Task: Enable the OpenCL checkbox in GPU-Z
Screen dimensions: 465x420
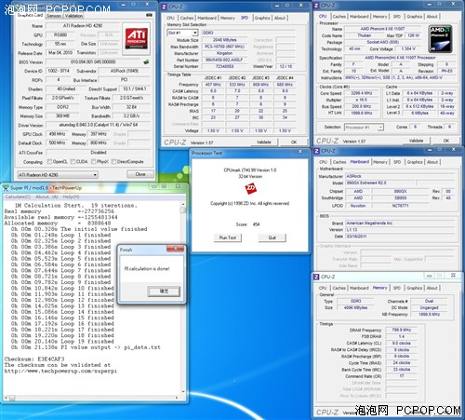Action: (x=49, y=161)
